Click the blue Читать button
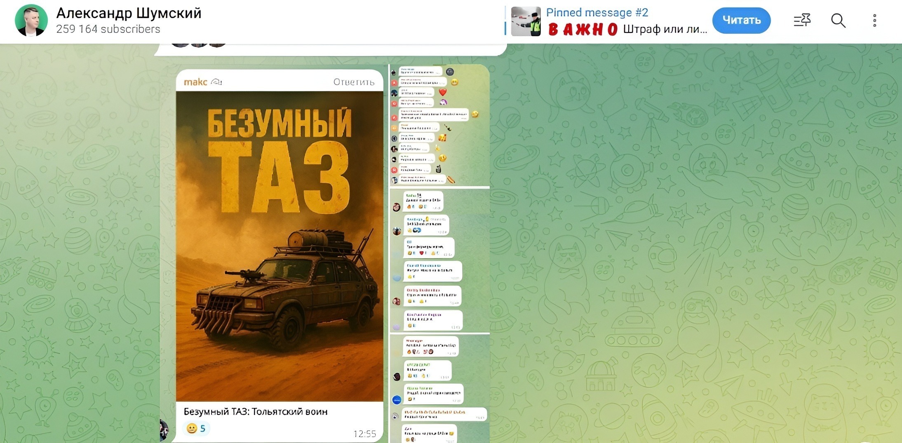The image size is (902, 443). [x=741, y=20]
